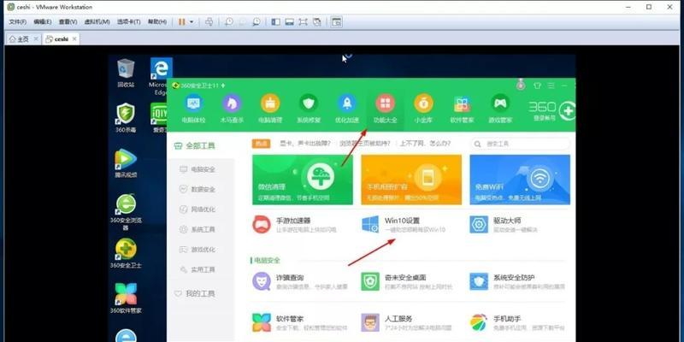The image size is (684, 342).
Task: Click VMware send Ctrl+Alt+Del icon
Action: point(209,21)
